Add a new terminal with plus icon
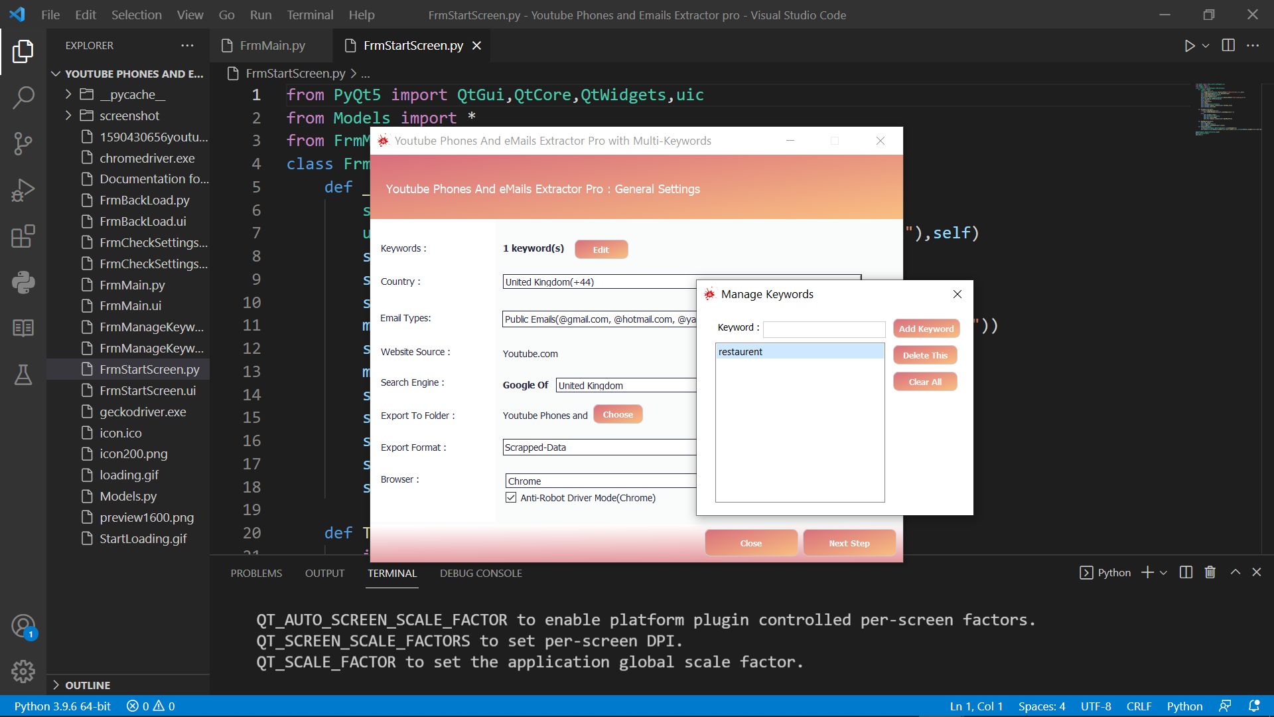 (x=1147, y=572)
